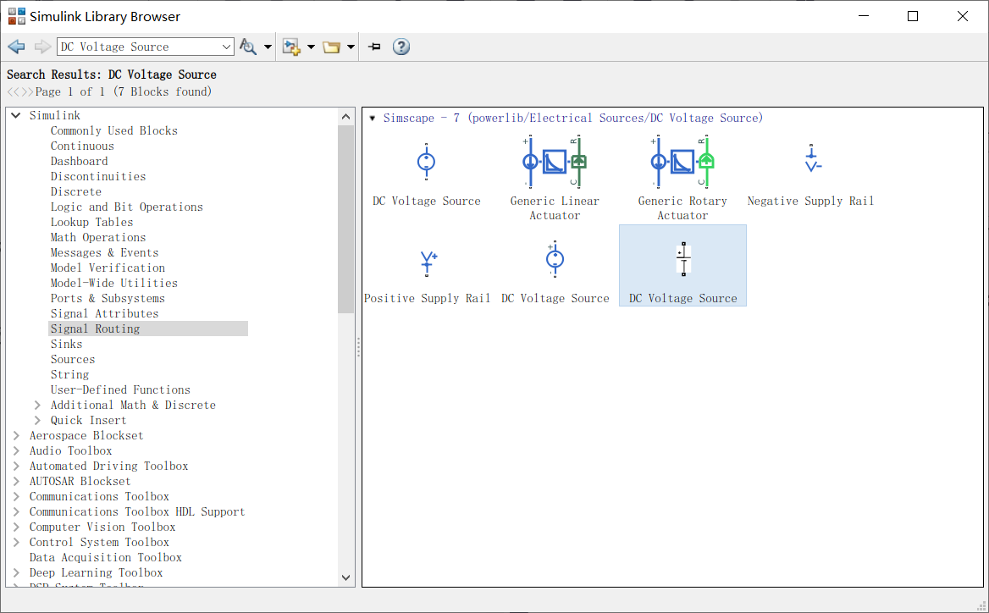Expand Aerospace Blockset library
Screen dimensions: 989x613
16,435
